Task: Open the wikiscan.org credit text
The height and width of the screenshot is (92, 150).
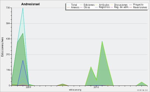Action: (x=75, y=90)
